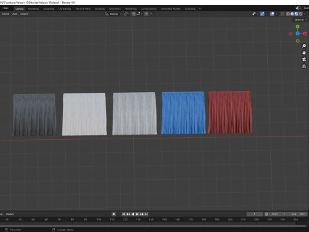The height and width of the screenshot is (232, 309).
Task: Open the viewport Select menu
Action: (x=5, y=14)
